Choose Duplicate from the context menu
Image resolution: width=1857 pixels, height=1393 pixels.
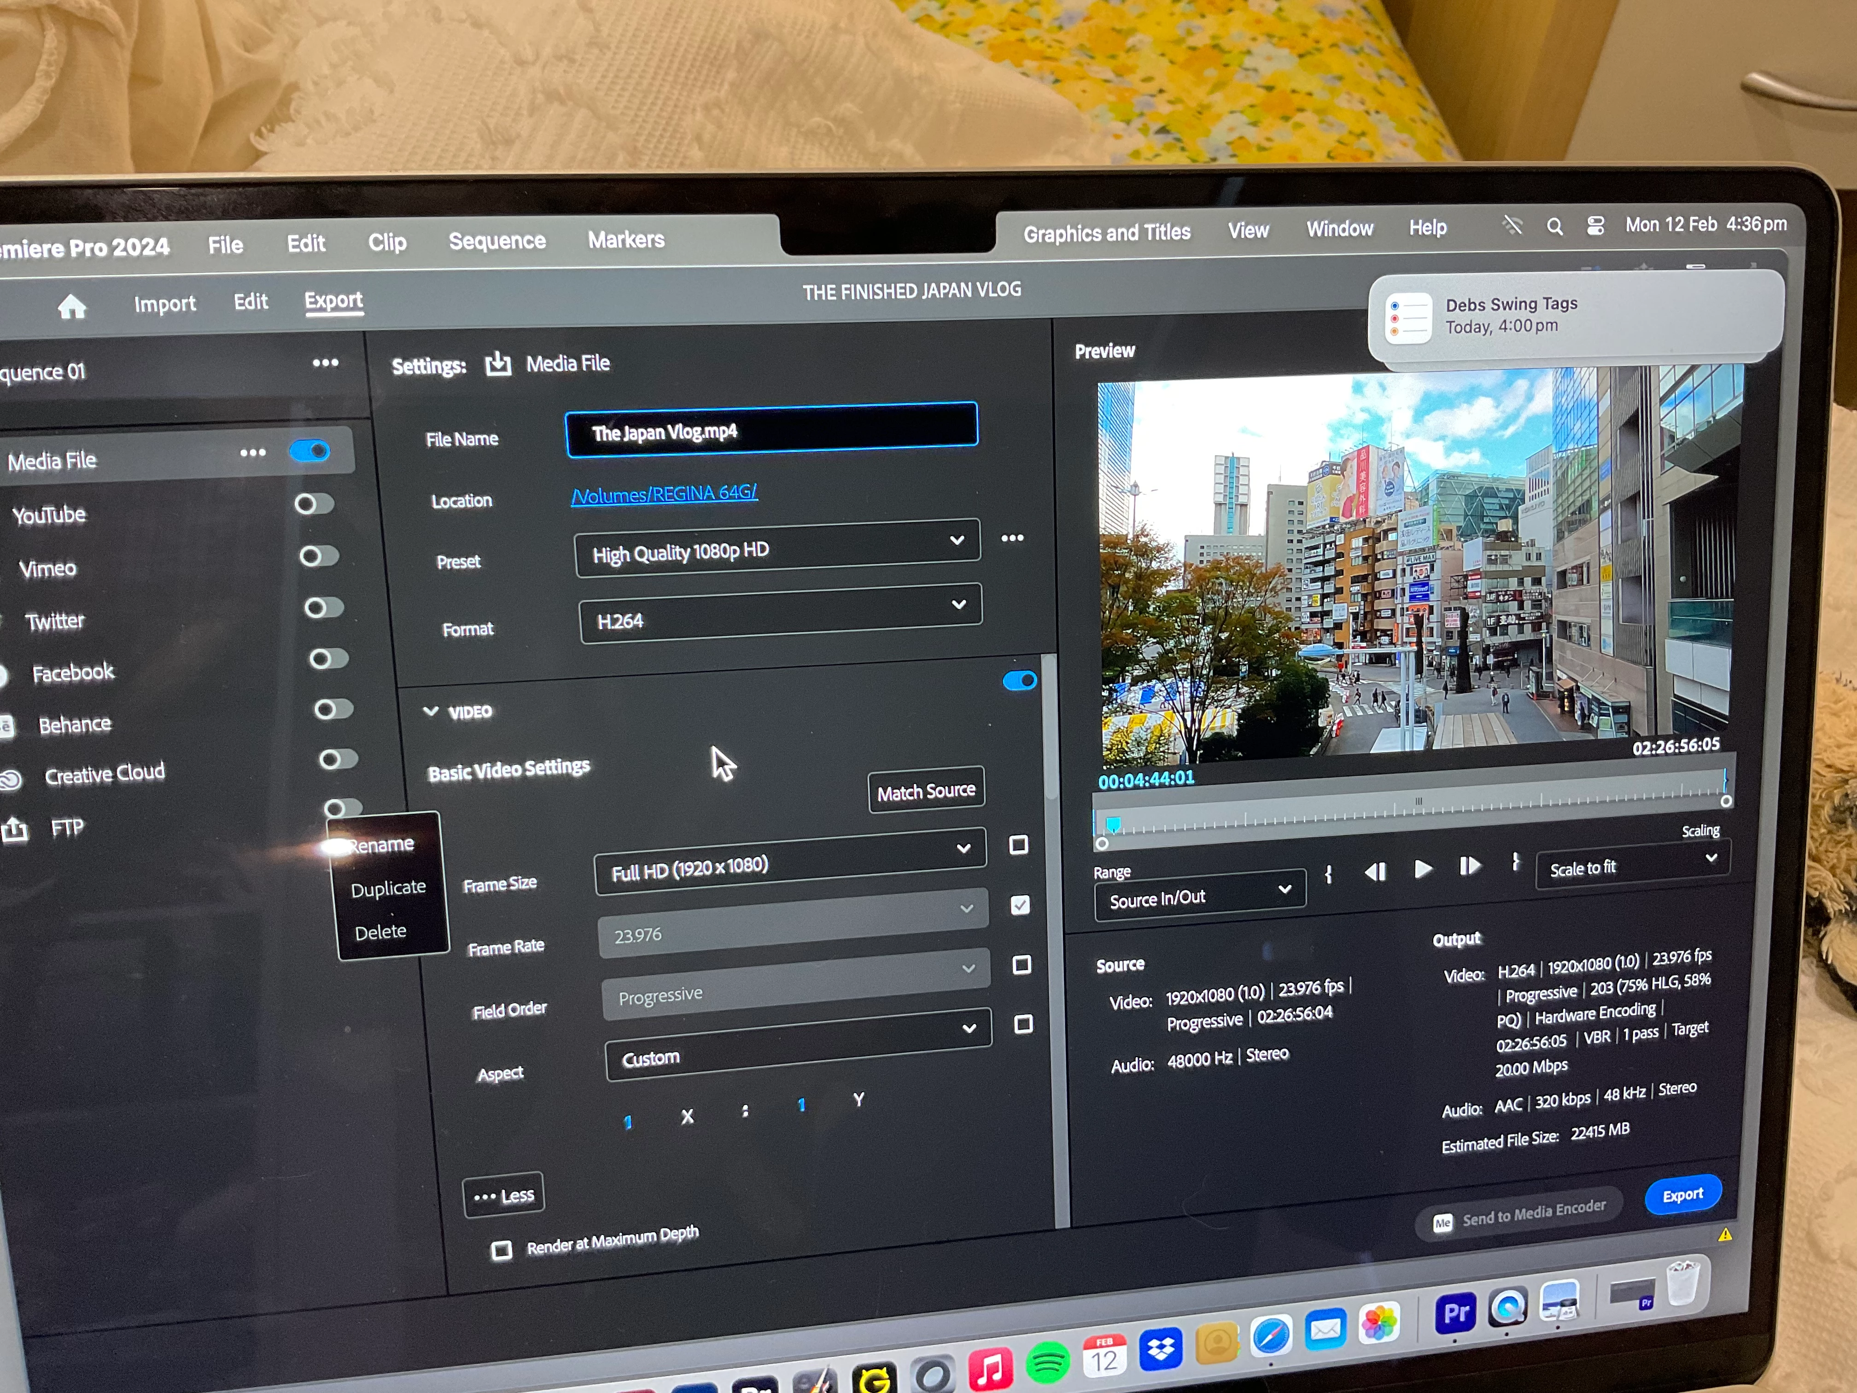click(389, 889)
